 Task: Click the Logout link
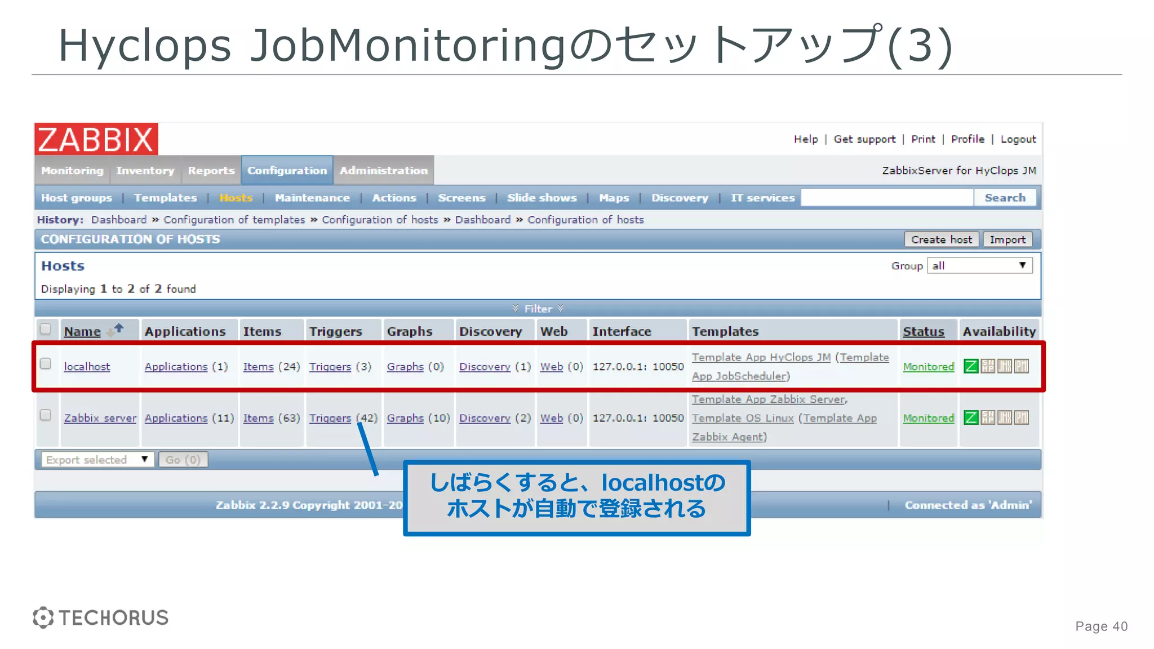(x=1018, y=139)
